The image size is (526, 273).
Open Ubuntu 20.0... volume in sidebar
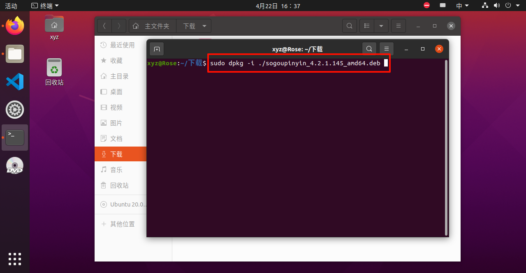[120, 204]
